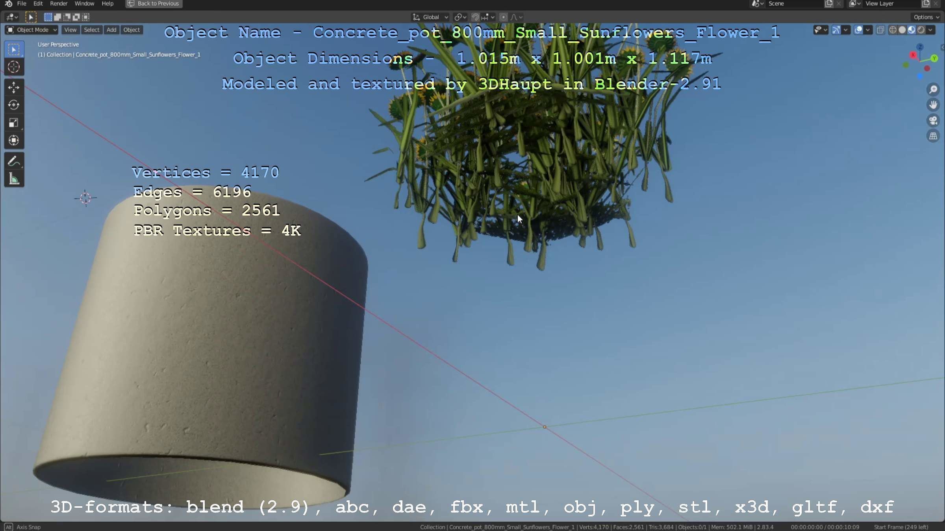Open the Help menu
945x531 pixels.
(107, 4)
